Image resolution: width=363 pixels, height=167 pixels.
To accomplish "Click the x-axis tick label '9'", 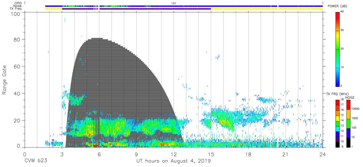I will 136,155.
